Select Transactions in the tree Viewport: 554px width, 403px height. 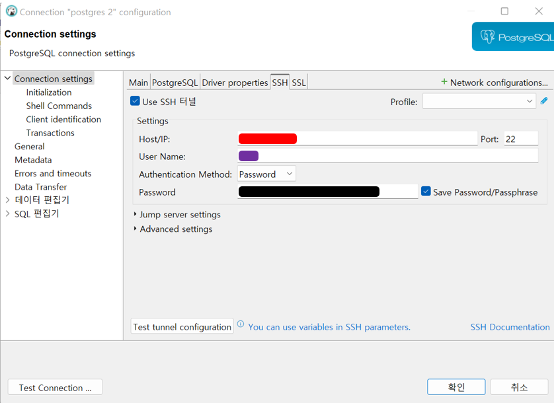click(50, 133)
